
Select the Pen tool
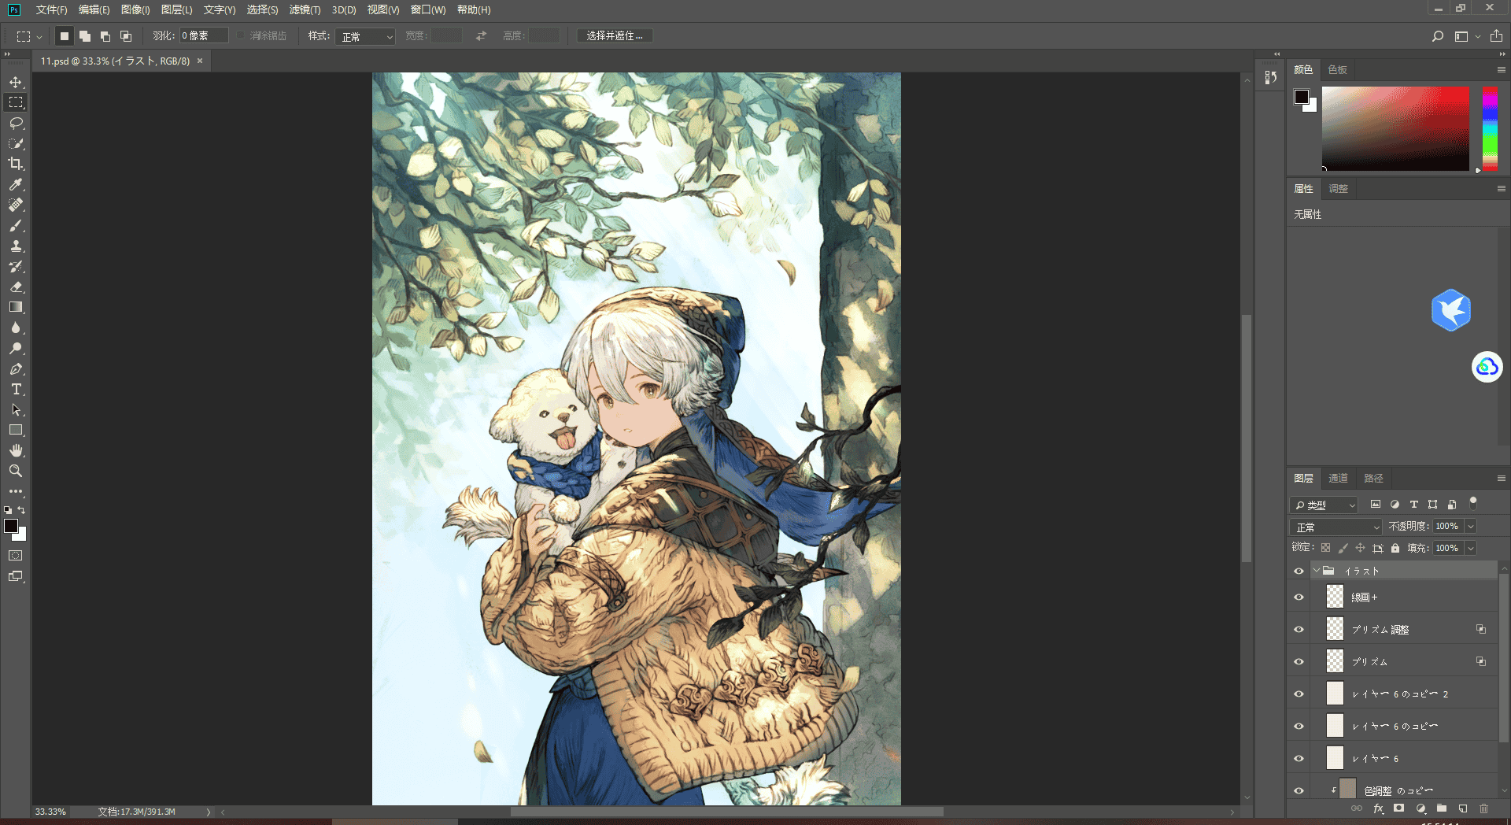[16, 368]
